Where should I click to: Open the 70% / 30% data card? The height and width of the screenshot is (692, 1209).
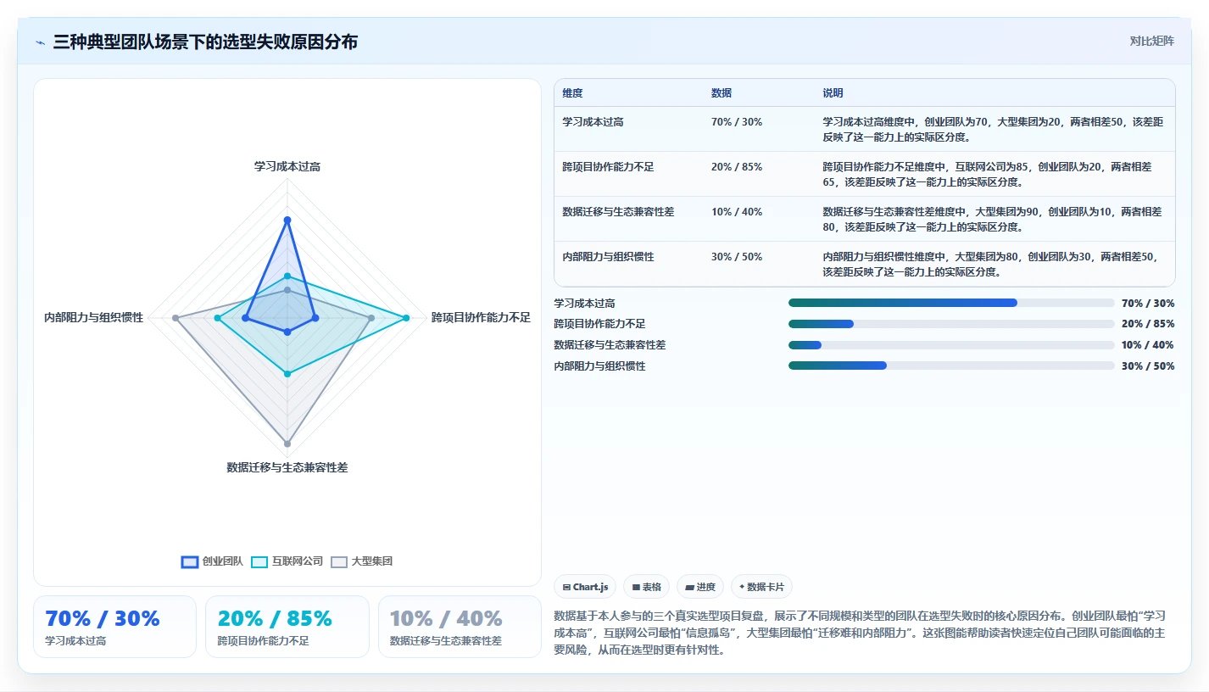pos(114,627)
